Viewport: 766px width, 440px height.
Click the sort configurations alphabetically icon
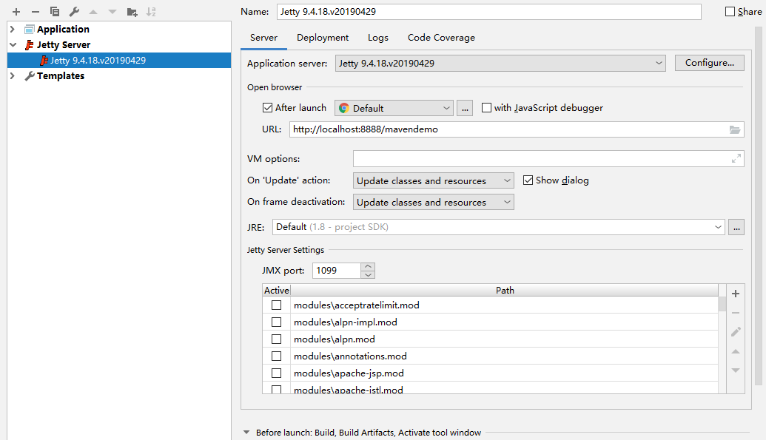point(151,12)
